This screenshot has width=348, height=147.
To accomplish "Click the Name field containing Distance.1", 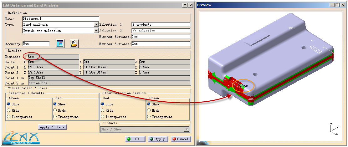I will 61,19.
